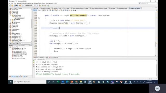Open Excel from the Windows taskbar

point(58,82)
